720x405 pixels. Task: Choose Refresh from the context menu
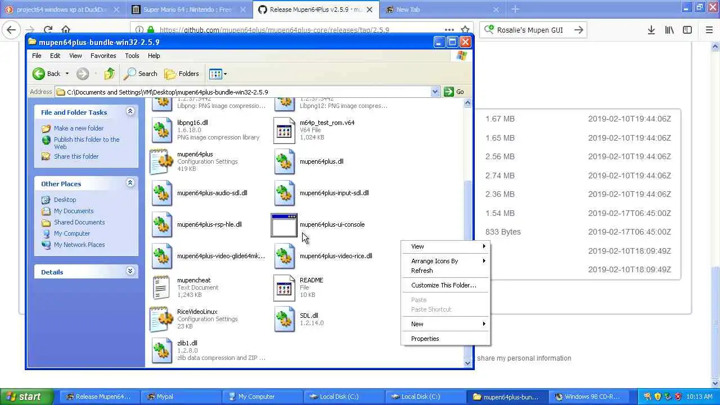pyautogui.click(x=445, y=271)
